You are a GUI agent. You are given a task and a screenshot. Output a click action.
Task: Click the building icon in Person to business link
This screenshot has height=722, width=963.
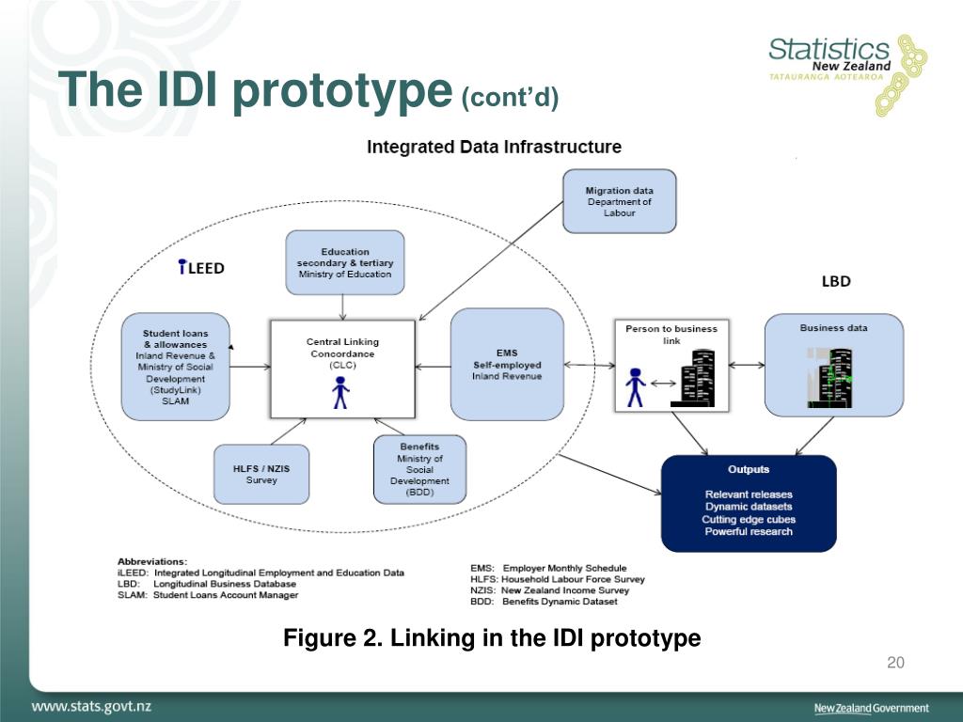point(693,378)
